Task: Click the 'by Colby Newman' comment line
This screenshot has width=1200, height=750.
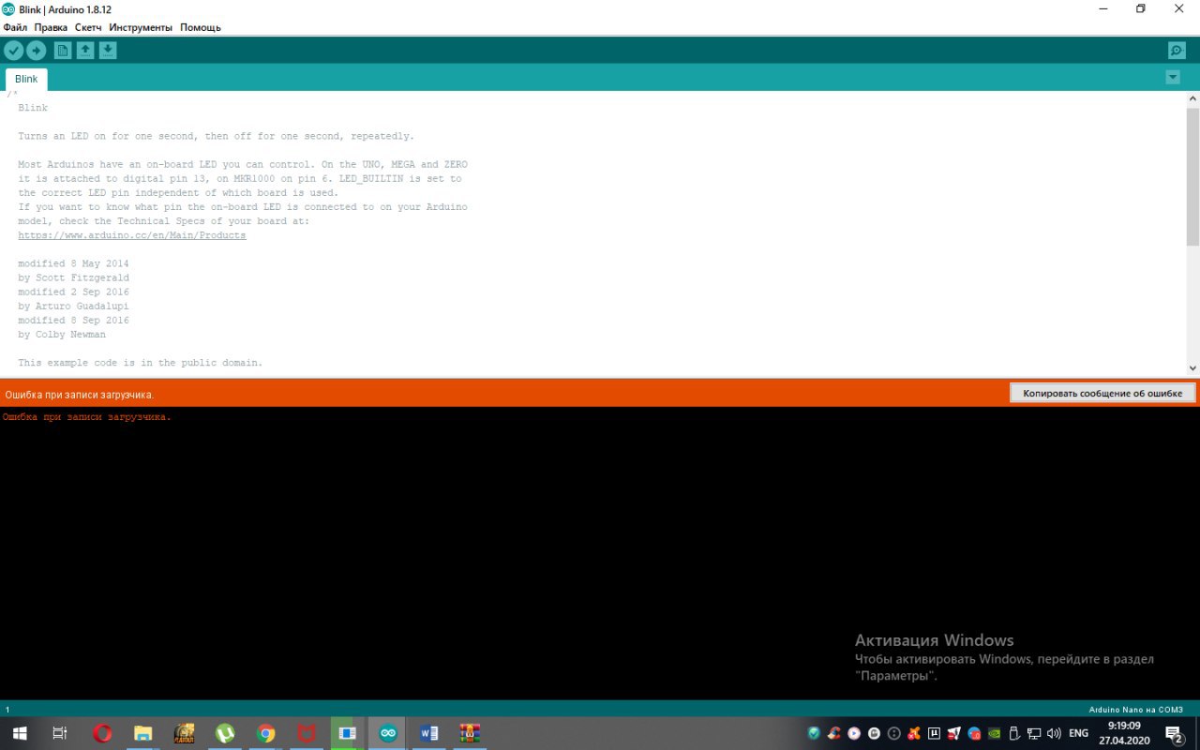Action: (x=62, y=334)
